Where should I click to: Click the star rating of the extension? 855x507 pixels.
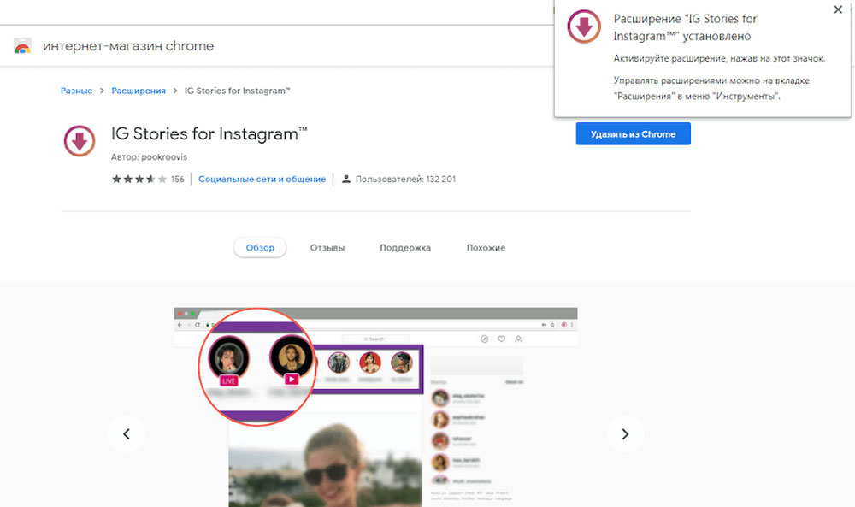coord(139,179)
